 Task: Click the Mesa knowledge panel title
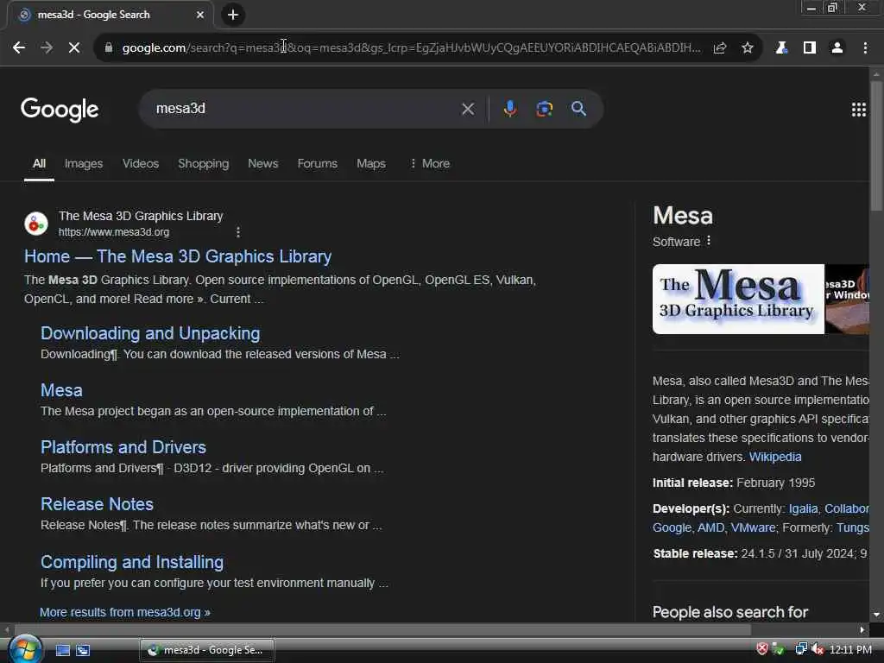pos(683,216)
